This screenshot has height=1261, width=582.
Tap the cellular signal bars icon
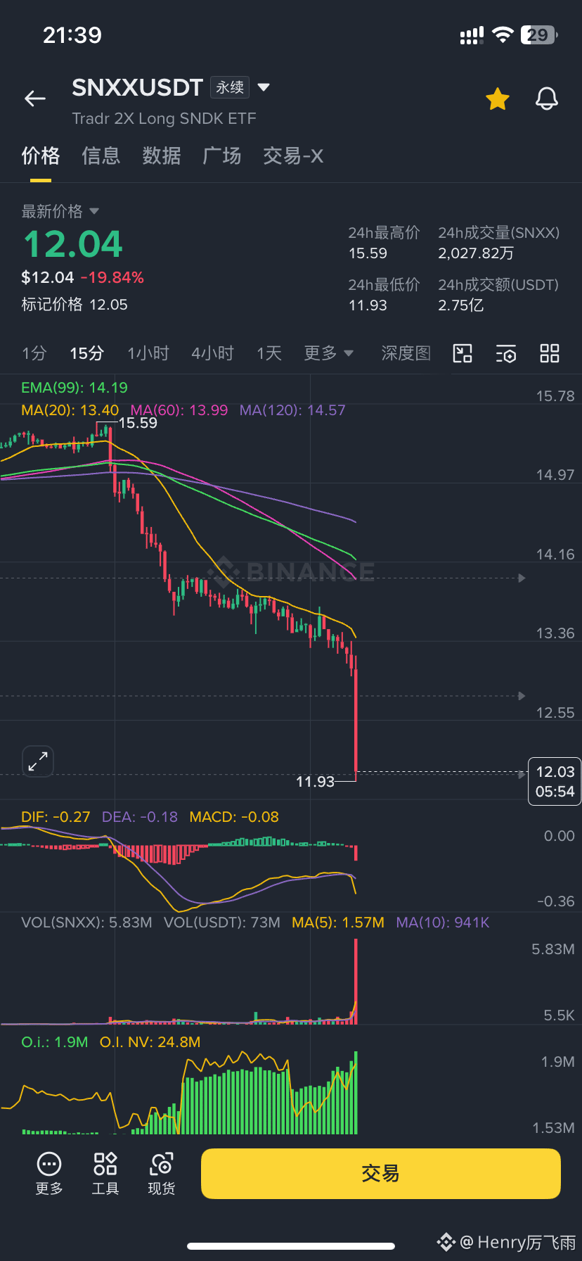[472, 36]
